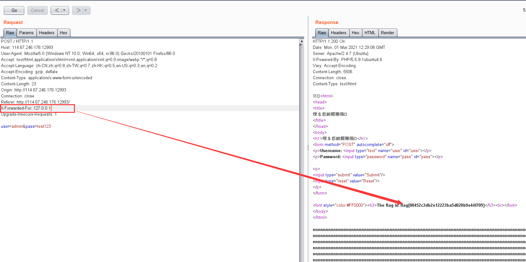Click the Accept-Encoding: gzip, deflate line
This screenshot has width=526, height=262.
pyautogui.click(x=29, y=72)
